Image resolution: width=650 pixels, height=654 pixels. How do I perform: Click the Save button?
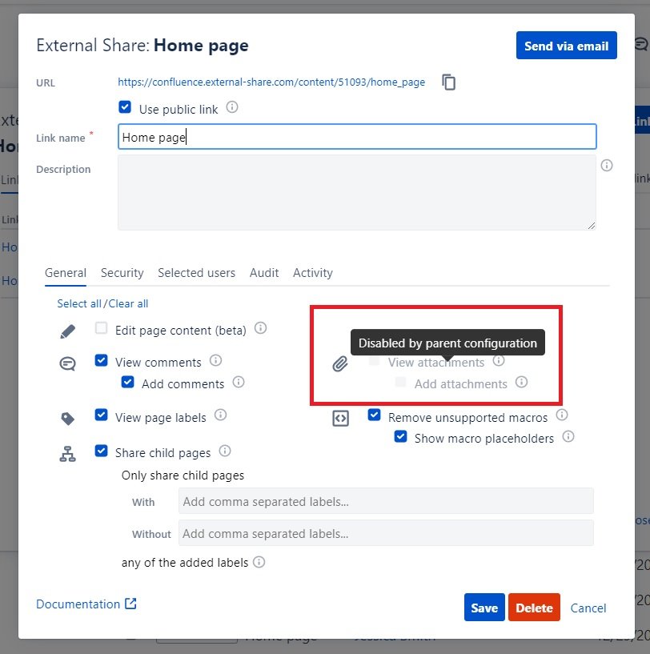pyautogui.click(x=484, y=608)
